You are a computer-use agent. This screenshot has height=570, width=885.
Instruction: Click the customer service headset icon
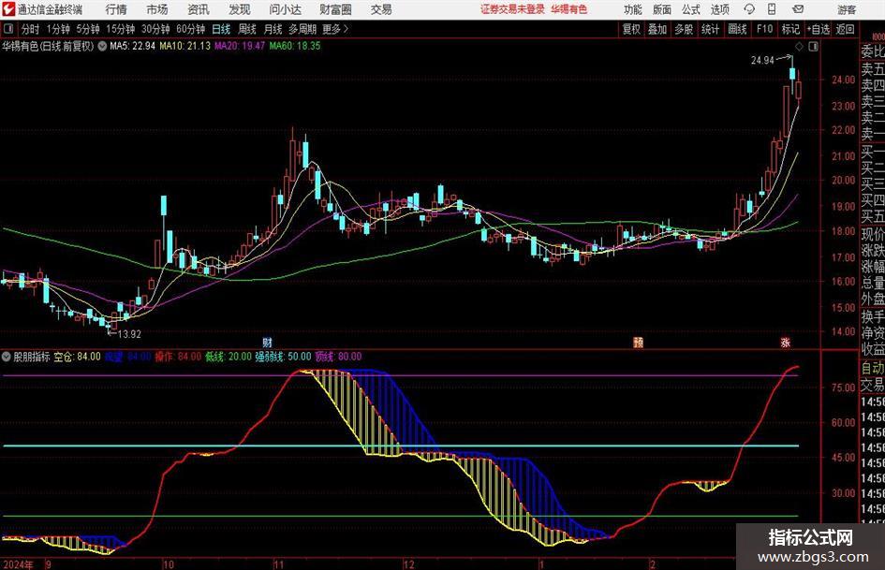[x=749, y=9]
